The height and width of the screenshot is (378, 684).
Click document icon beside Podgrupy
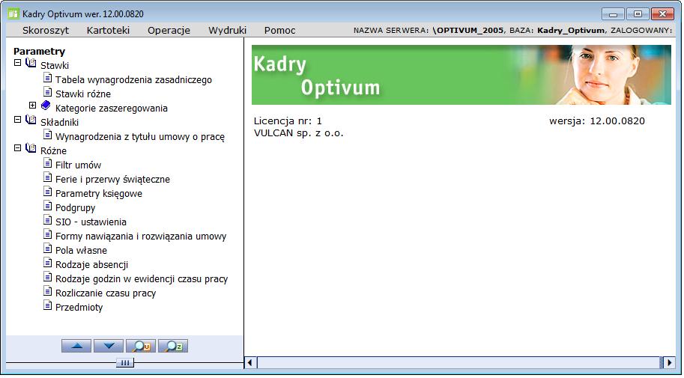[x=47, y=206]
